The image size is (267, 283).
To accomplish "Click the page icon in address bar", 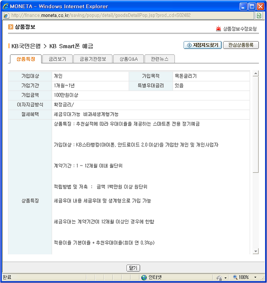I will [x=6, y=16].
